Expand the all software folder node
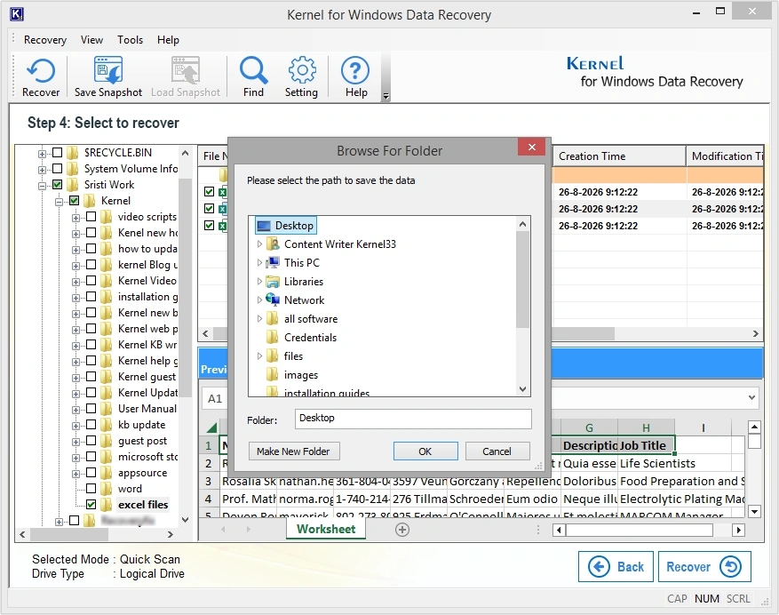The width and height of the screenshot is (779, 615). 259,319
